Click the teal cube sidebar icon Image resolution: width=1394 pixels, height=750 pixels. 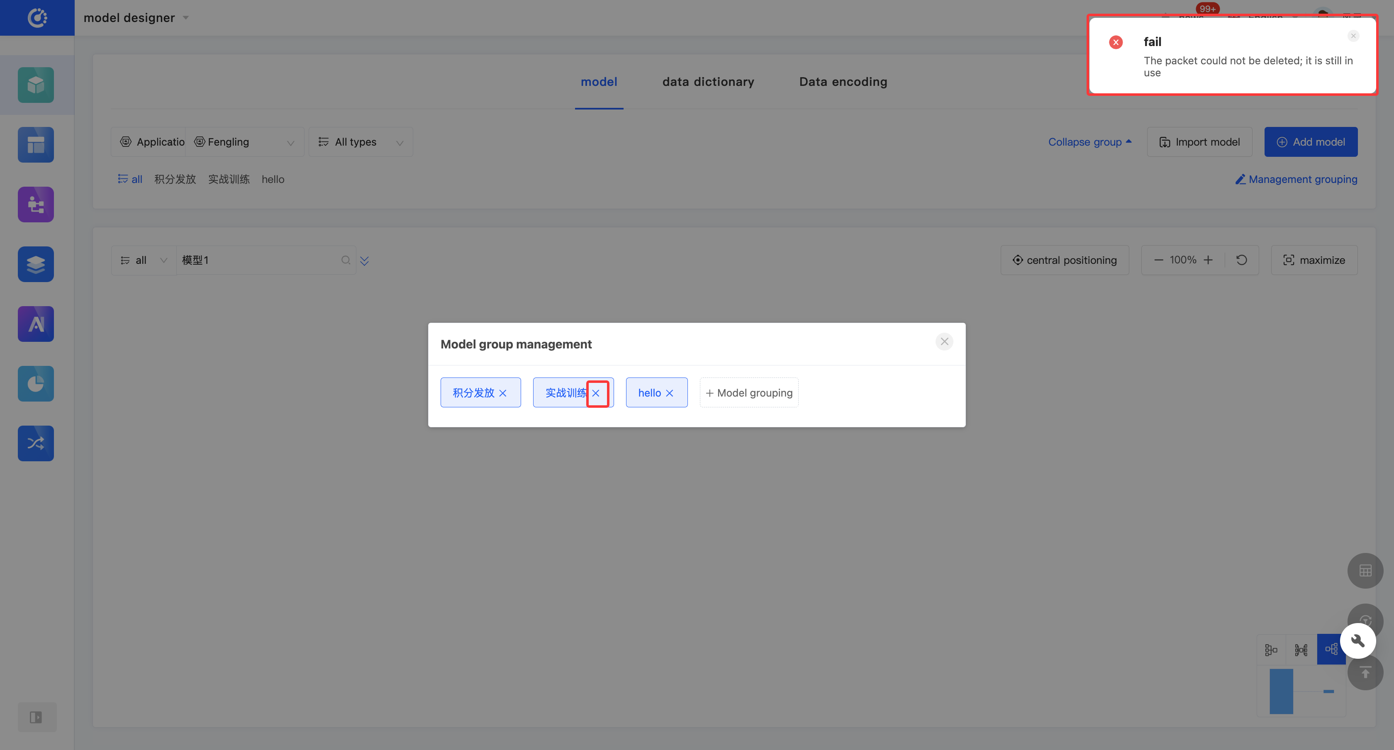[36, 85]
